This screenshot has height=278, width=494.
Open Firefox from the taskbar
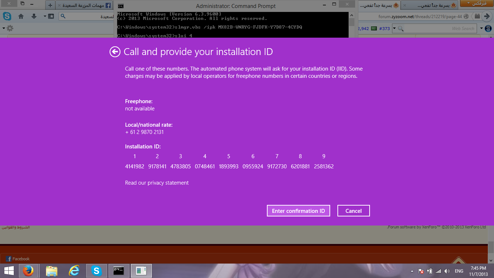28,271
